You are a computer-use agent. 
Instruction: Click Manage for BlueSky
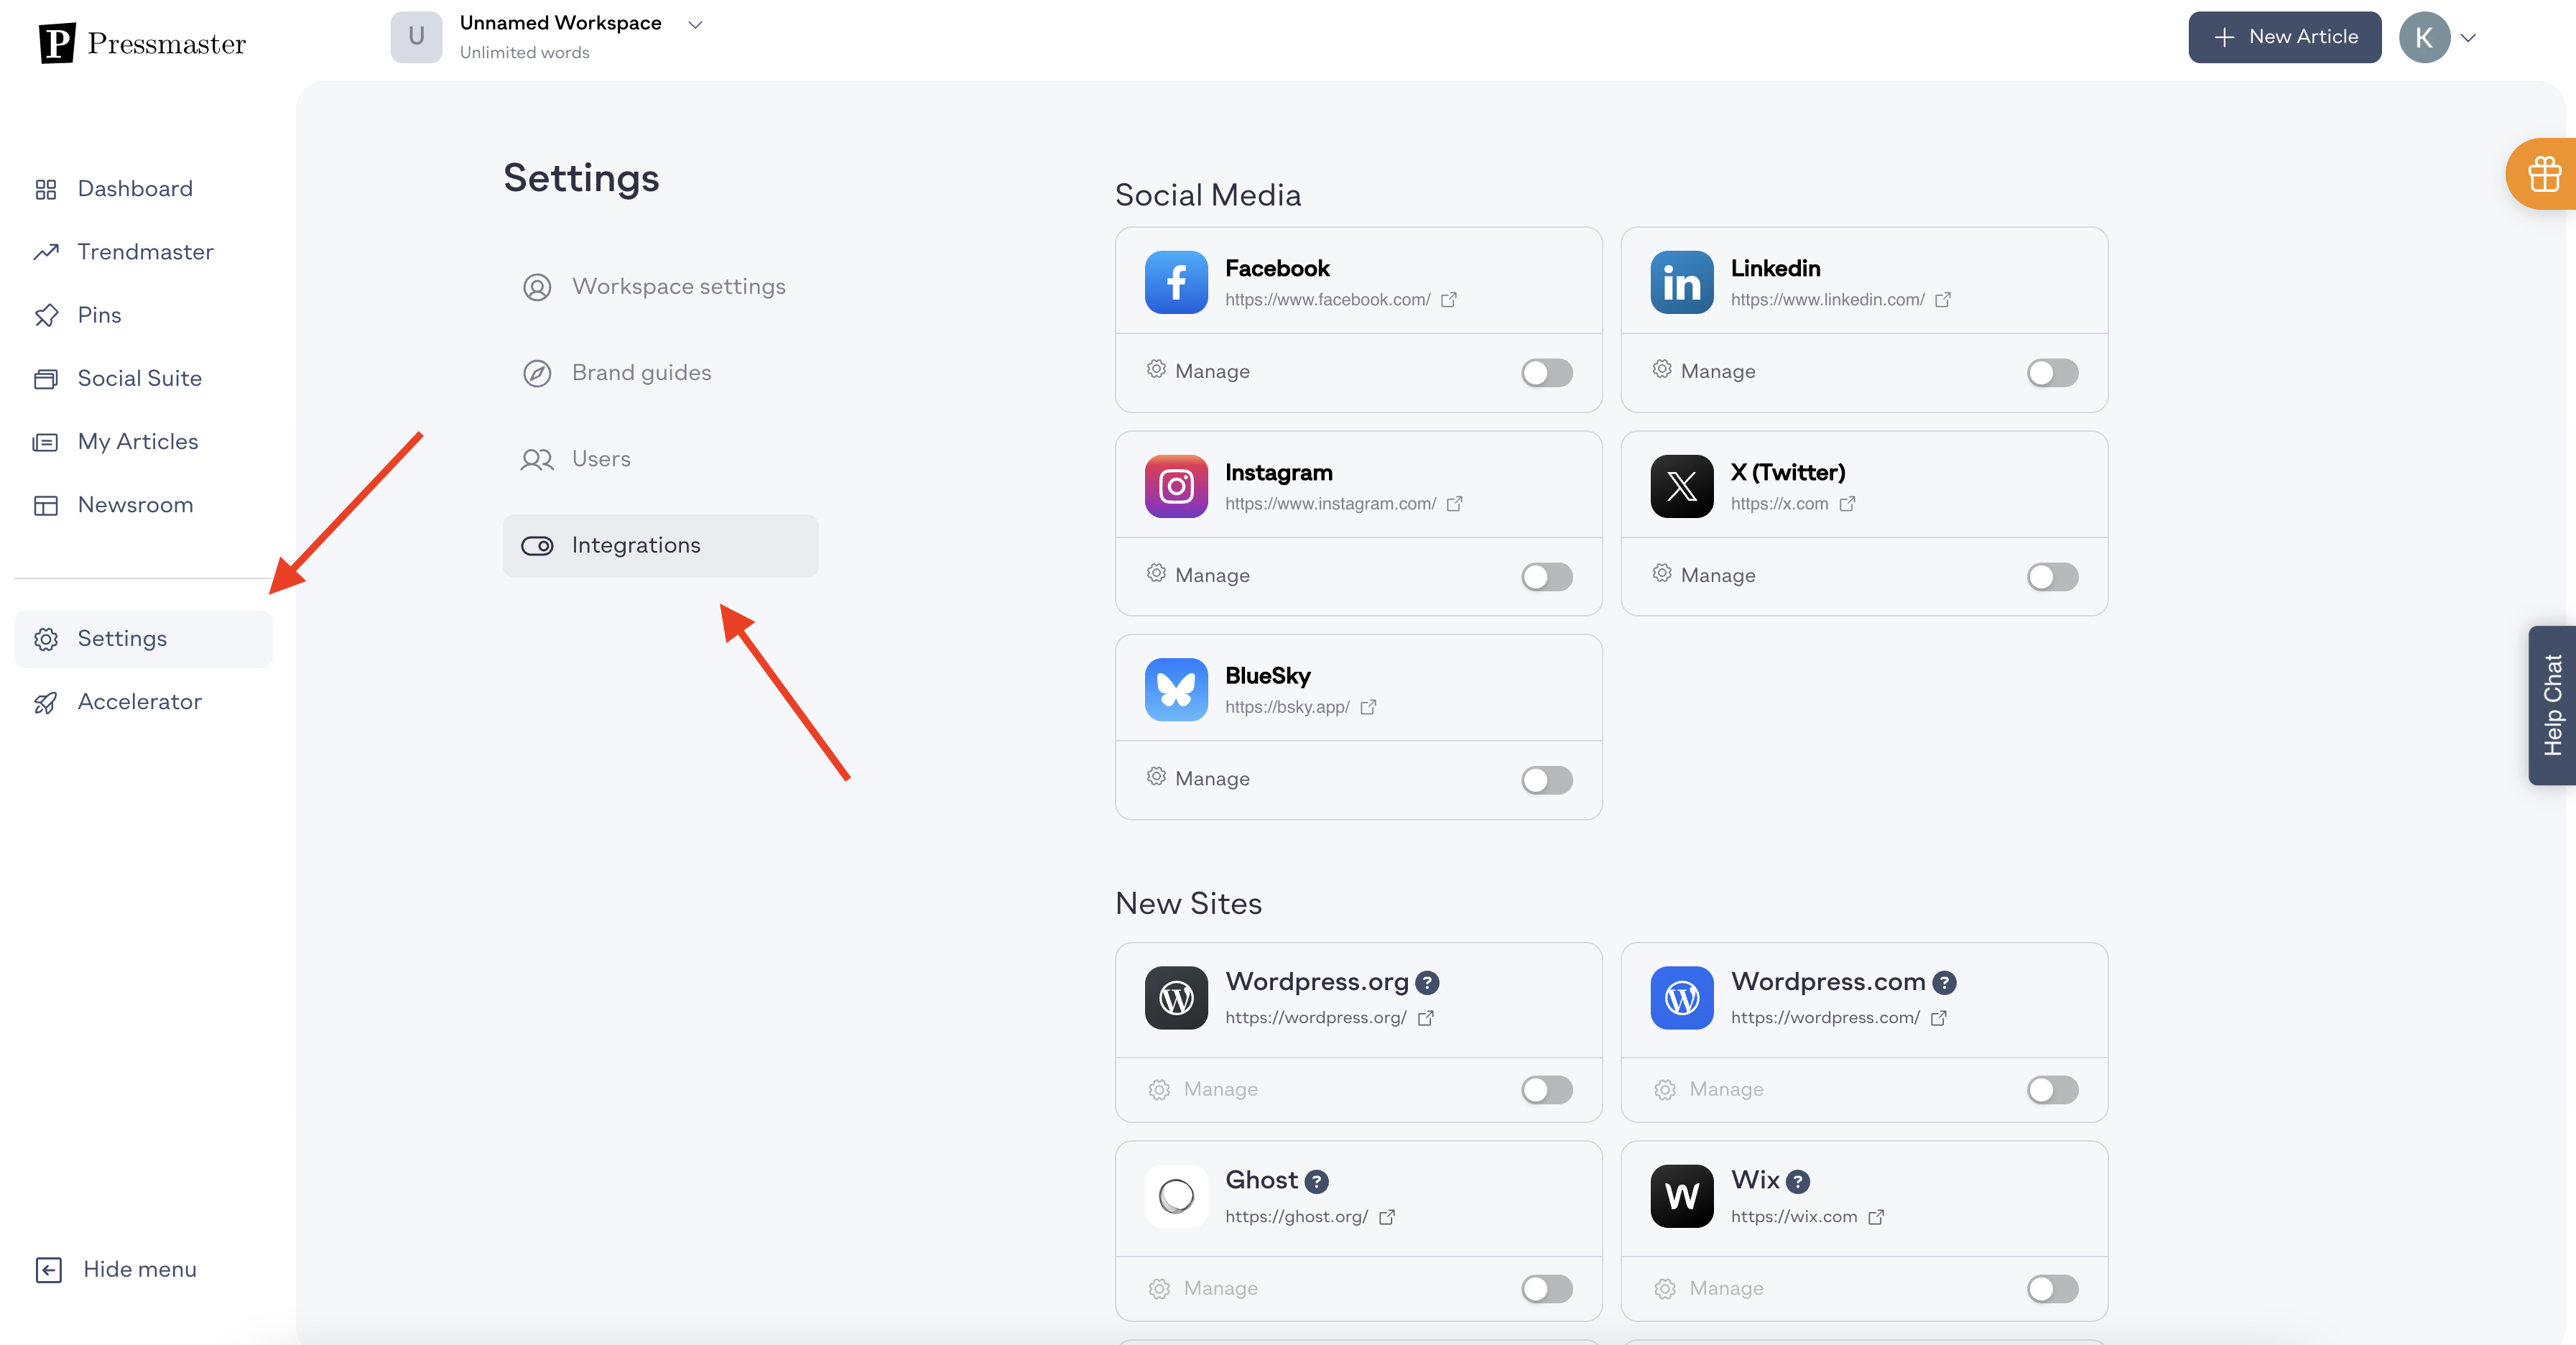coord(1198,778)
